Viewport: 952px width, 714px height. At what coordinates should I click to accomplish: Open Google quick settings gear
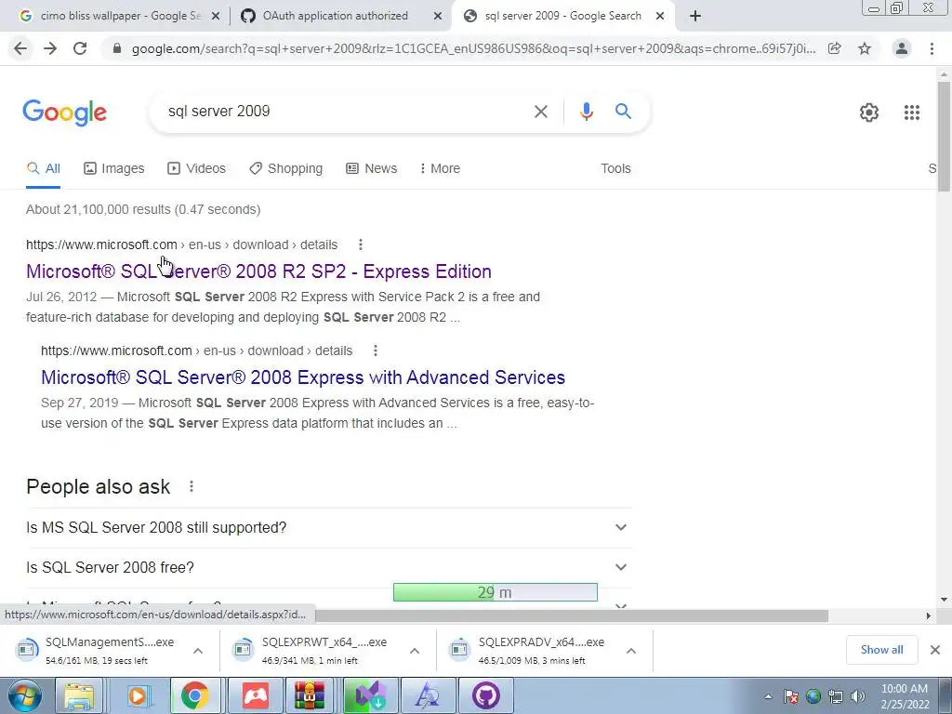pyautogui.click(x=869, y=112)
